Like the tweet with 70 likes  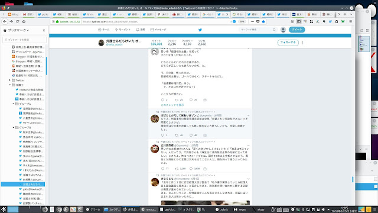[191, 100]
